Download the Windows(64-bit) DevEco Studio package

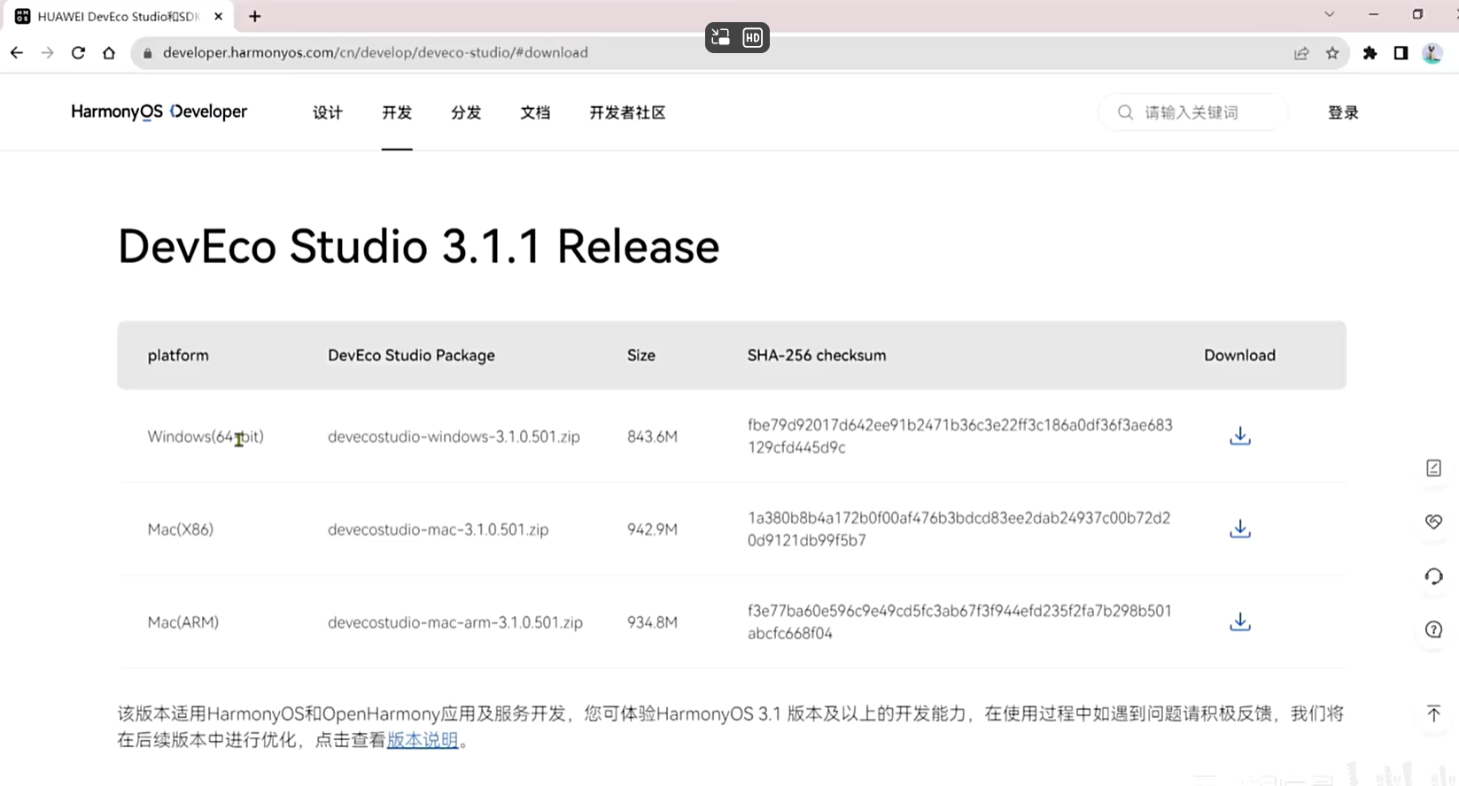pyautogui.click(x=1239, y=436)
